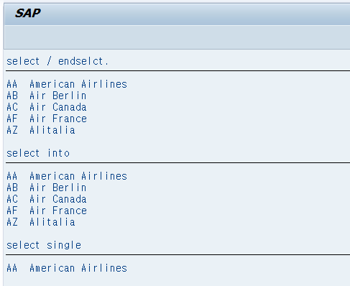Viewport: 350px width, 286px height.
Task: Click the AZ carrier code in the select into list
Action: (12, 222)
